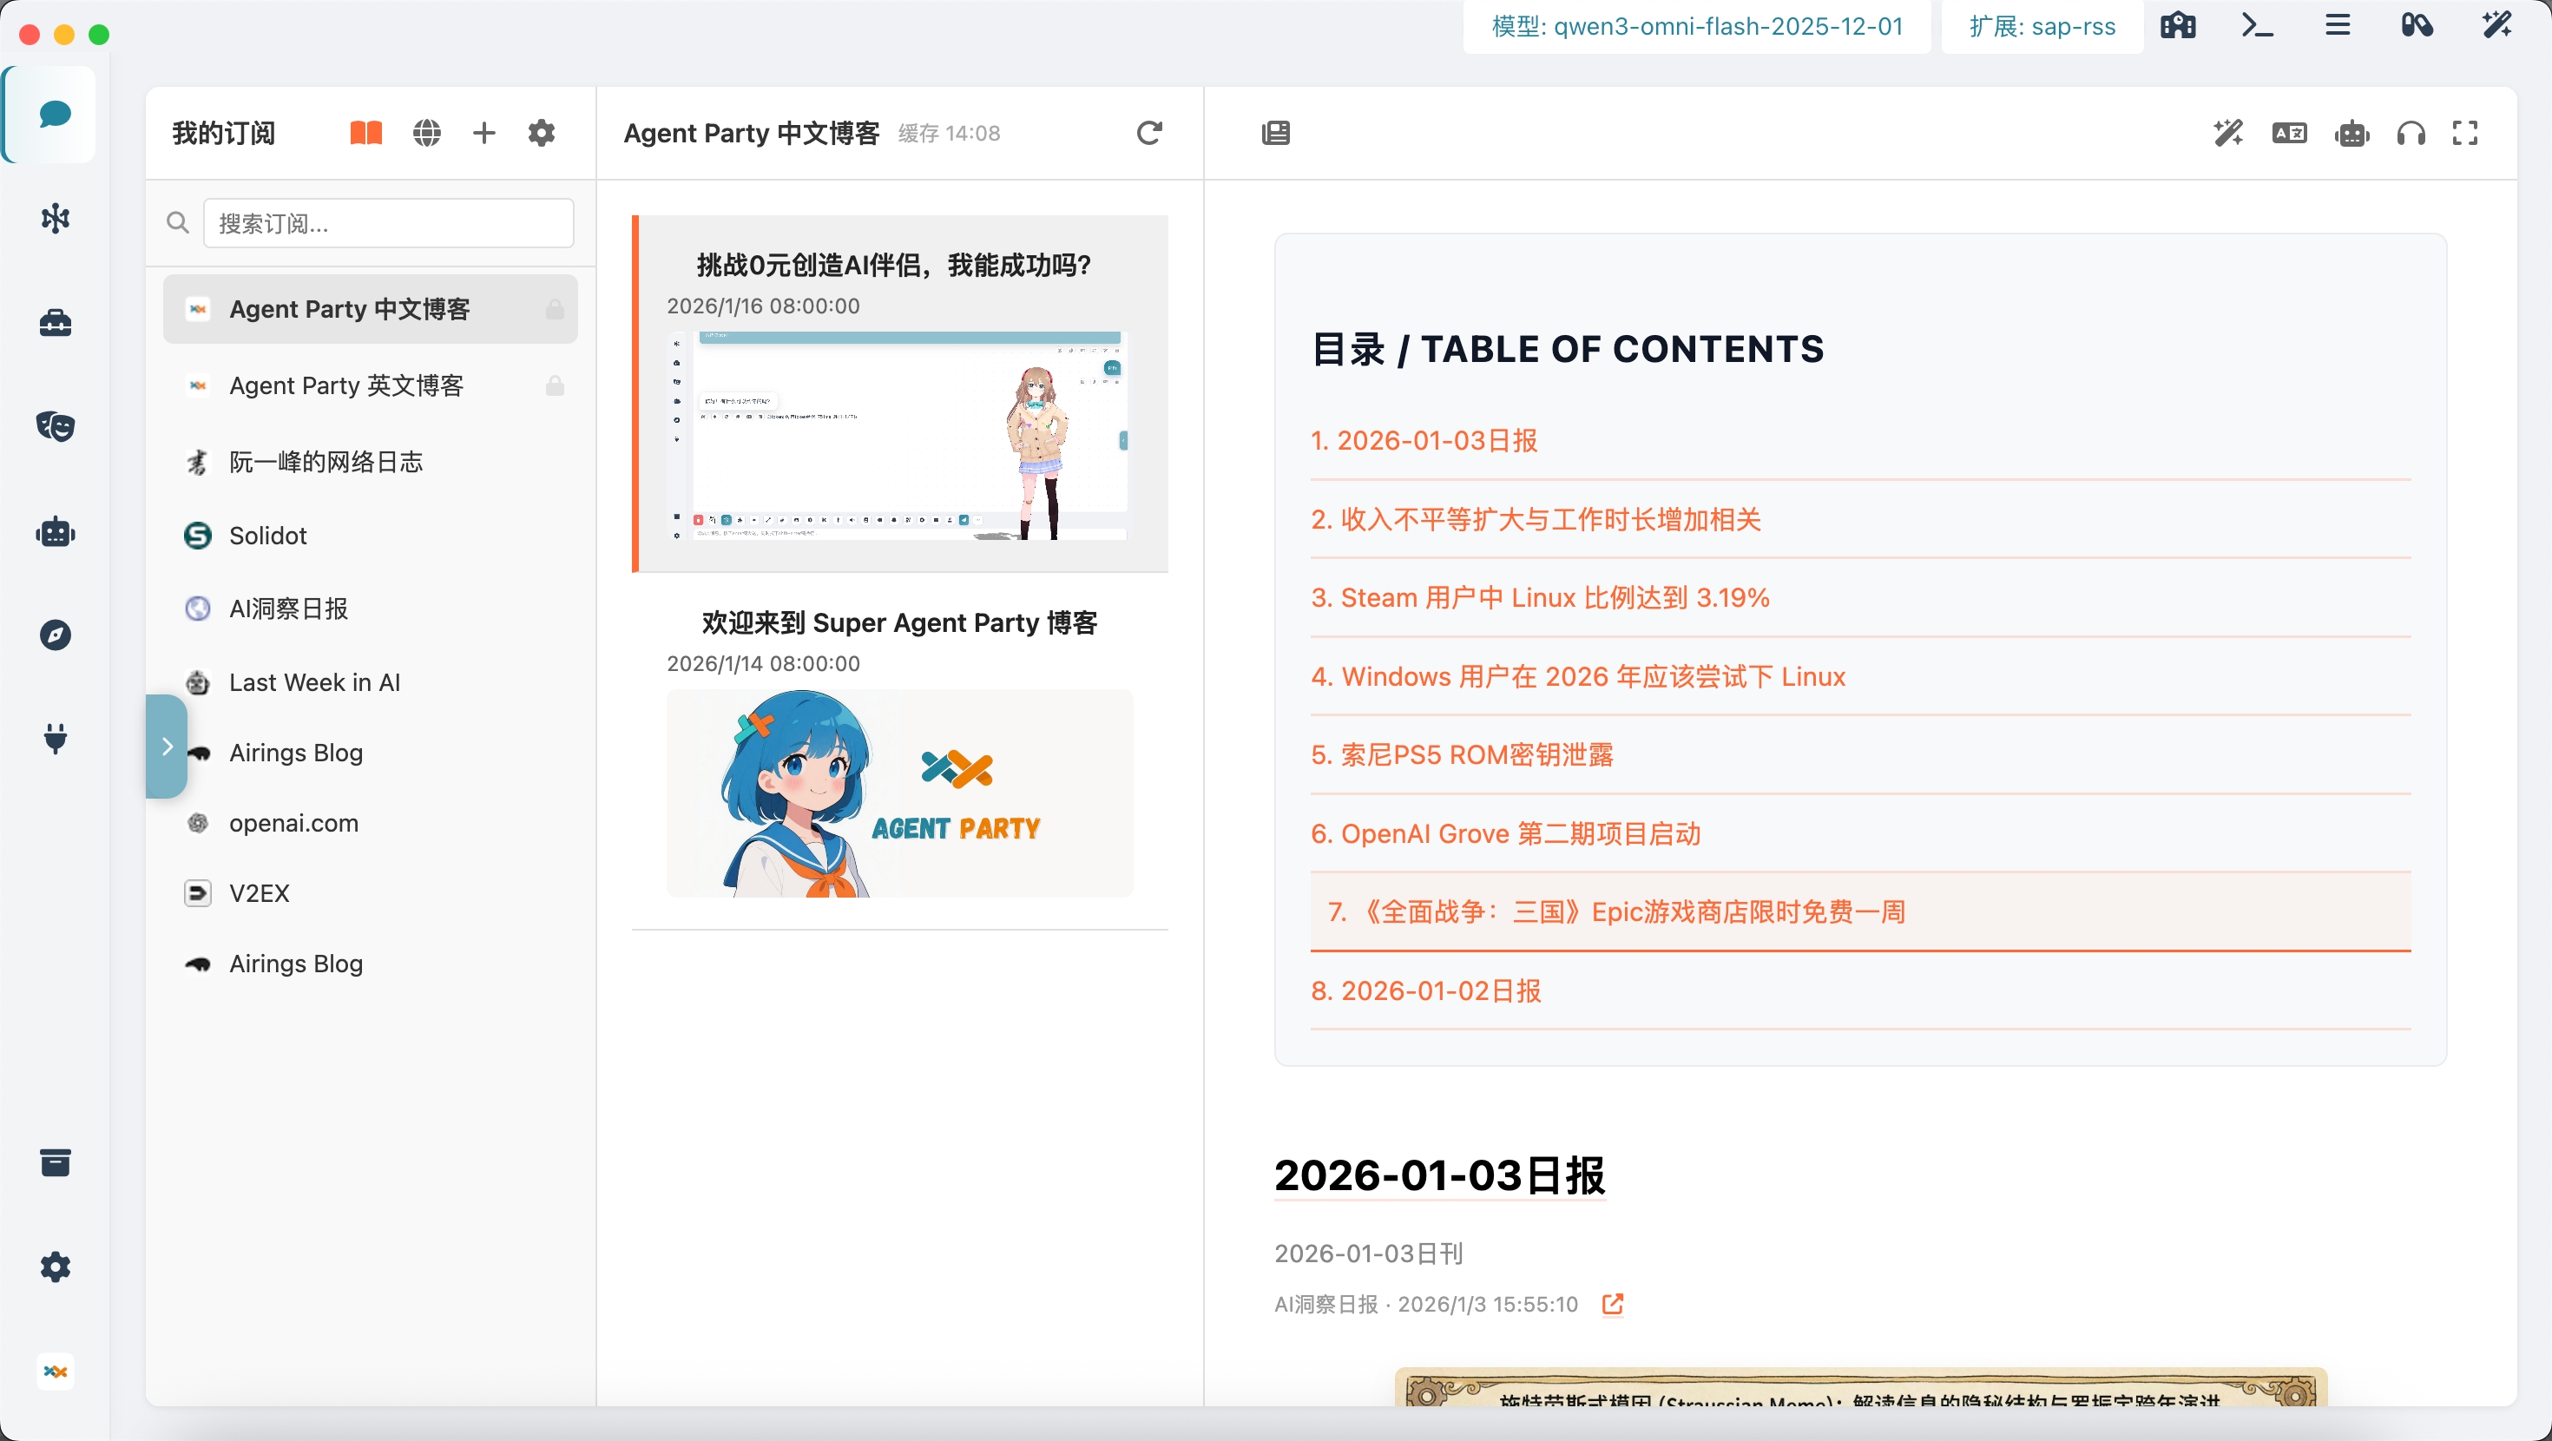Click the translate icon in reader toolbar
The image size is (2552, 1441).
coord(2290,133)
